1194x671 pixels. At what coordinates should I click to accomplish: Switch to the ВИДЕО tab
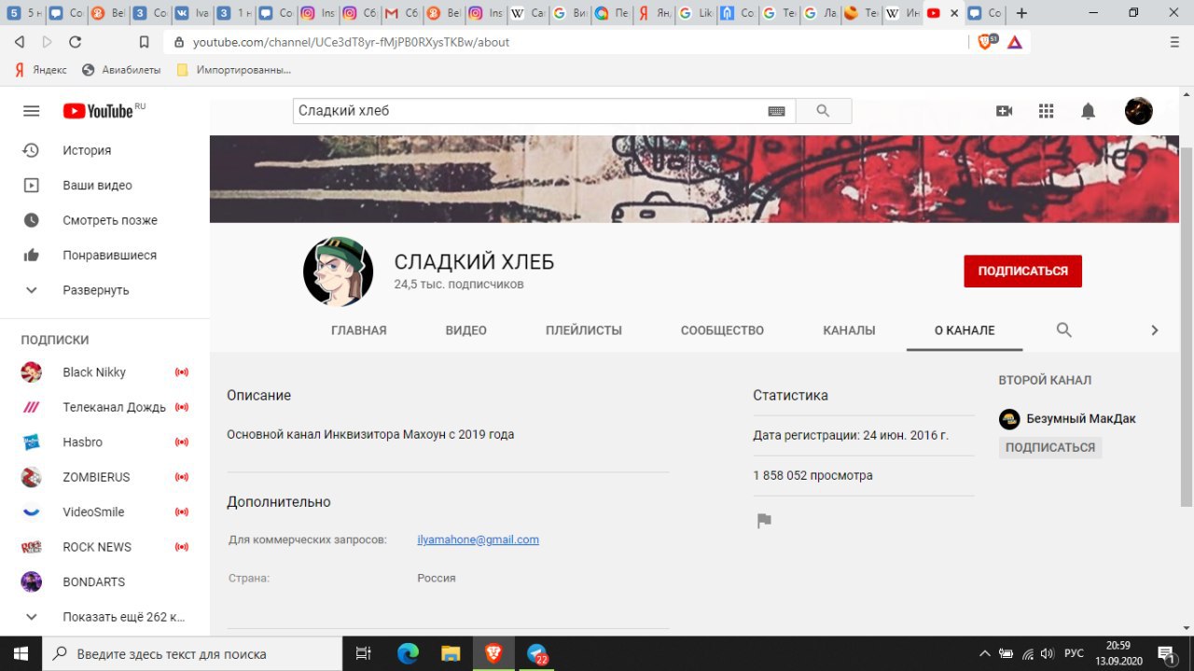tap(466, 330)
